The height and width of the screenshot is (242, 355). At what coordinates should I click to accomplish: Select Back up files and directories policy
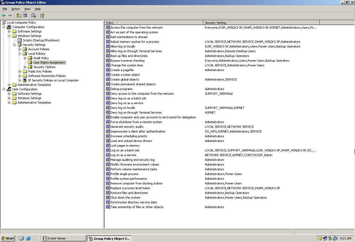coord(129,56)
